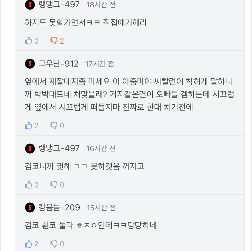Screen dimensions: 252x251
Task: Click the comment text starting with 검코니까
Action: (84, 166)
